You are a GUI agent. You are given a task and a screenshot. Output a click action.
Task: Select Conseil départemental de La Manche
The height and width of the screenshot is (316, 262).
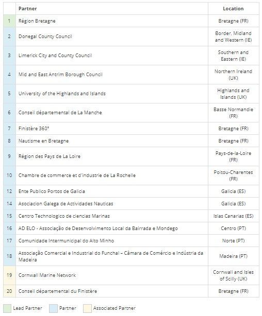60,113
